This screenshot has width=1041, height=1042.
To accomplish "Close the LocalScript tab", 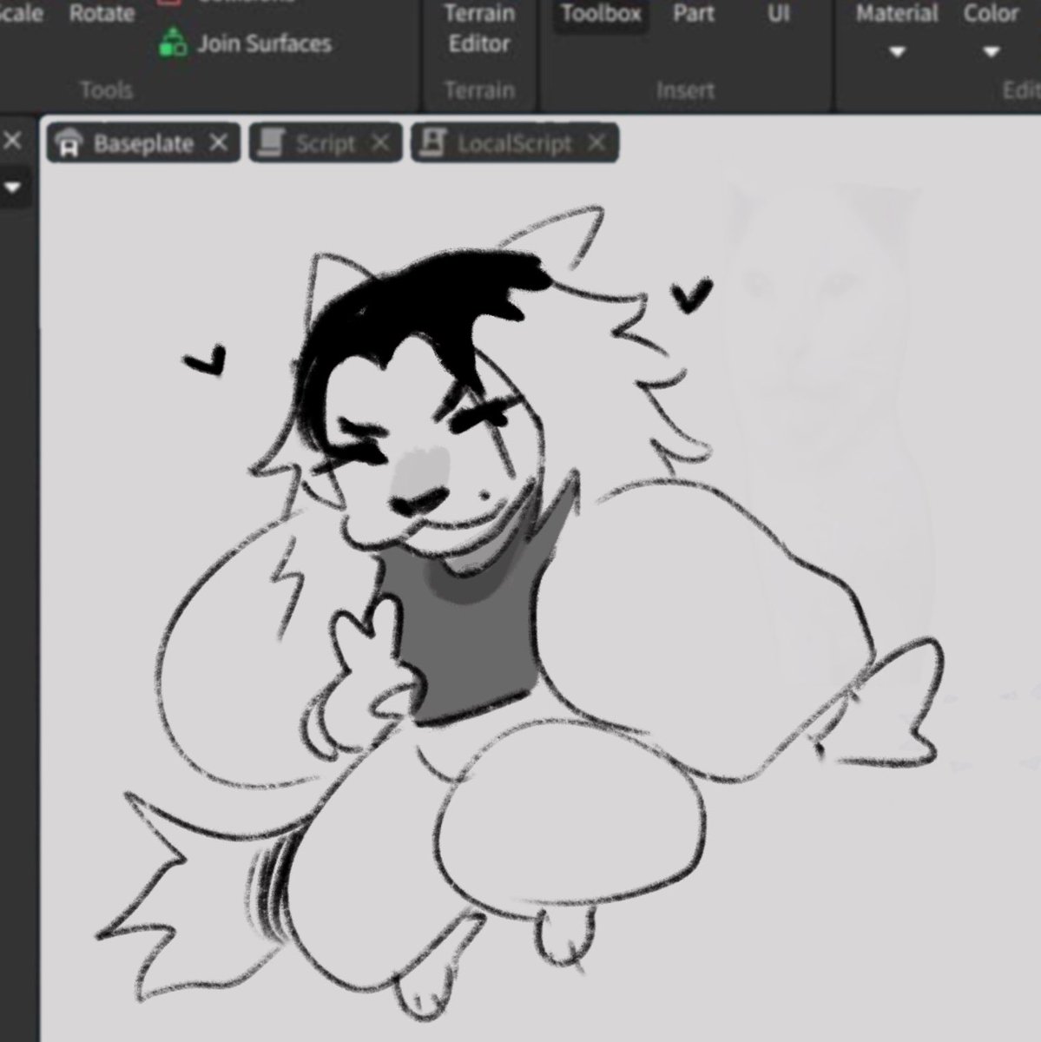I will [596, 142].
